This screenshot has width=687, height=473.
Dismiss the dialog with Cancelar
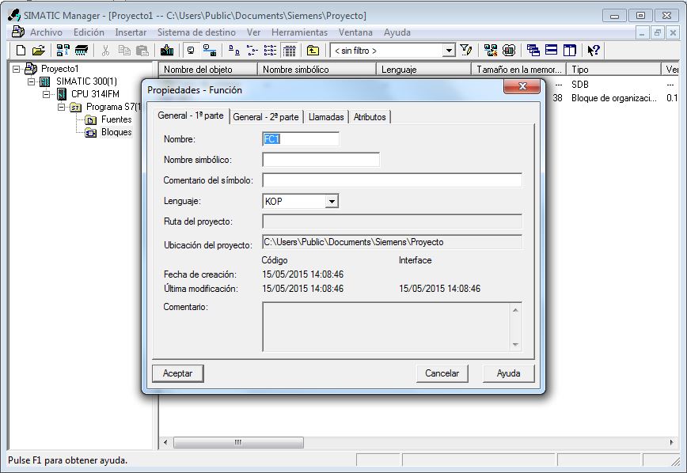(442, 373)
